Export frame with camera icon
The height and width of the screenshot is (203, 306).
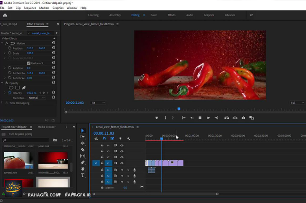point(243,118)
